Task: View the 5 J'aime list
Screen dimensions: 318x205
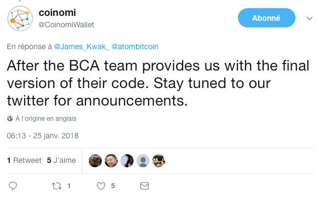Action: [61, 160]
